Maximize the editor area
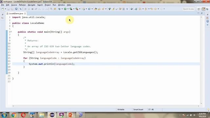 (x=202, y=13)
